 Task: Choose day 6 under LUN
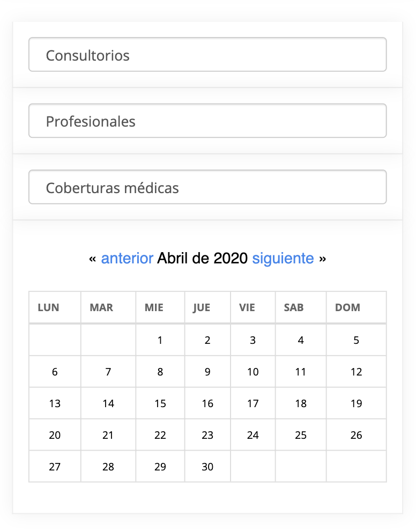pyautogui.click(x=55, y=372)
